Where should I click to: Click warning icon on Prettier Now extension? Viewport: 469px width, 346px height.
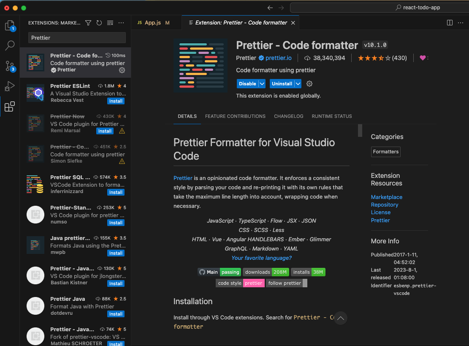pyautogui.click(x=122, y=131)
